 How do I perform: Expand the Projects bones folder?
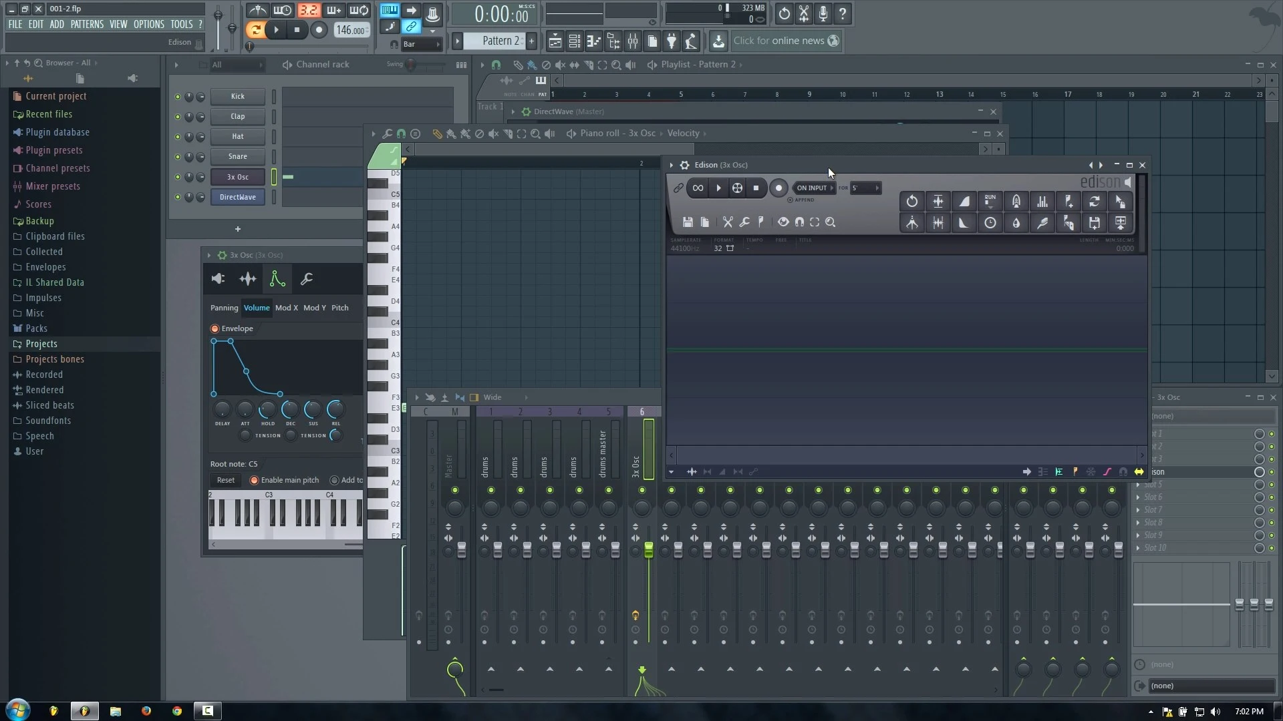[55, 358]
